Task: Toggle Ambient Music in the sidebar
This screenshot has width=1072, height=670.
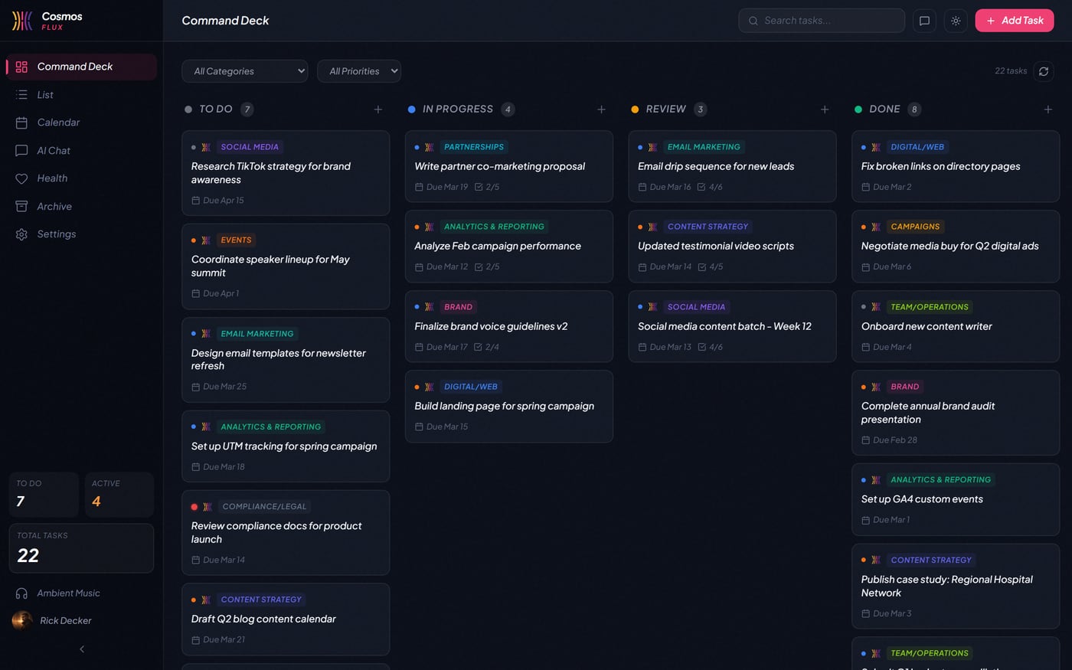Action: [x=68, y=593]
